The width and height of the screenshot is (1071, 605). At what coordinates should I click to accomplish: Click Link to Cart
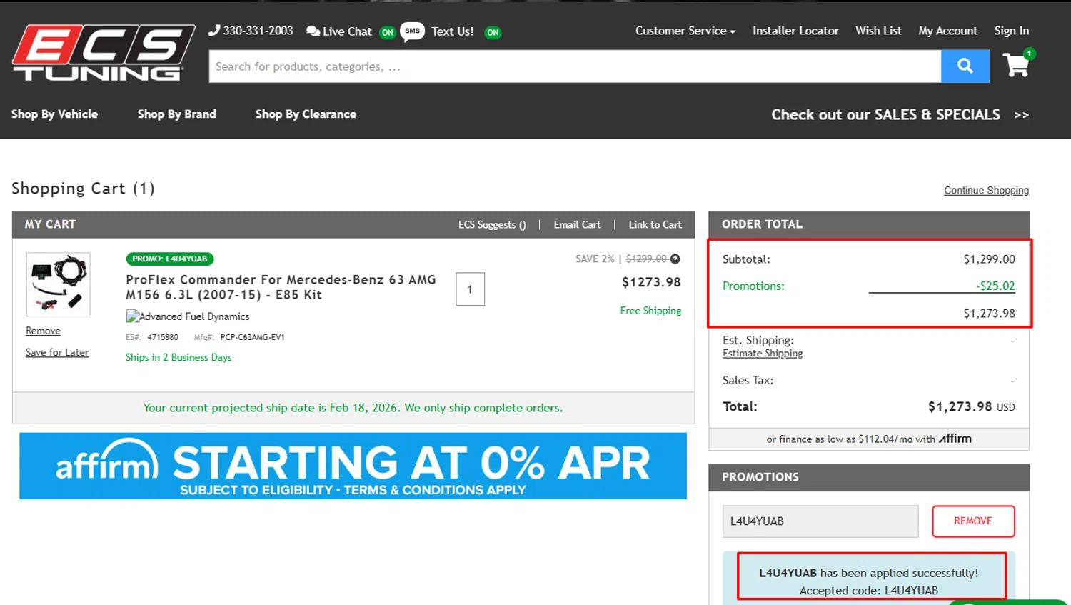pos(655,225)
